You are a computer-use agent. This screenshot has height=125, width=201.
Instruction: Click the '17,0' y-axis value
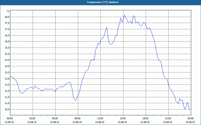click(x=8, y=29)
